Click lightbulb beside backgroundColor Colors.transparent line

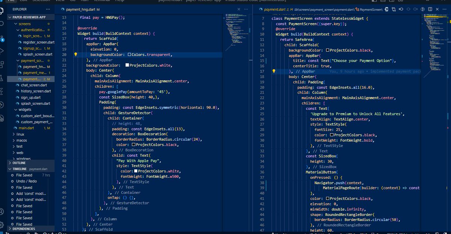(76, 54)
